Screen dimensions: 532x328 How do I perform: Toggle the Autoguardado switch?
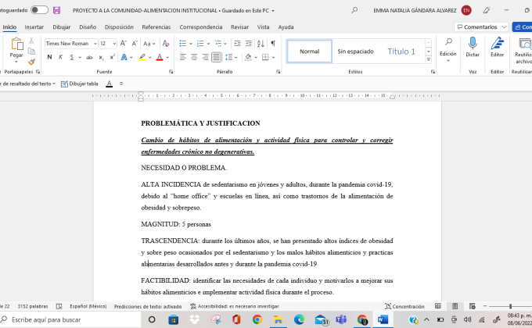coord(39,11)
